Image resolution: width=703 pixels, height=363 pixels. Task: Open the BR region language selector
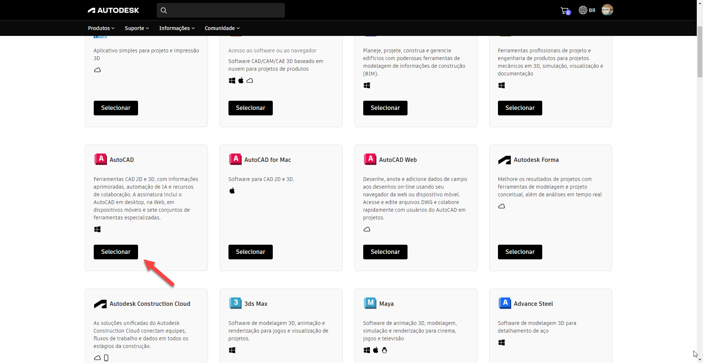click(x=587, y=10)
